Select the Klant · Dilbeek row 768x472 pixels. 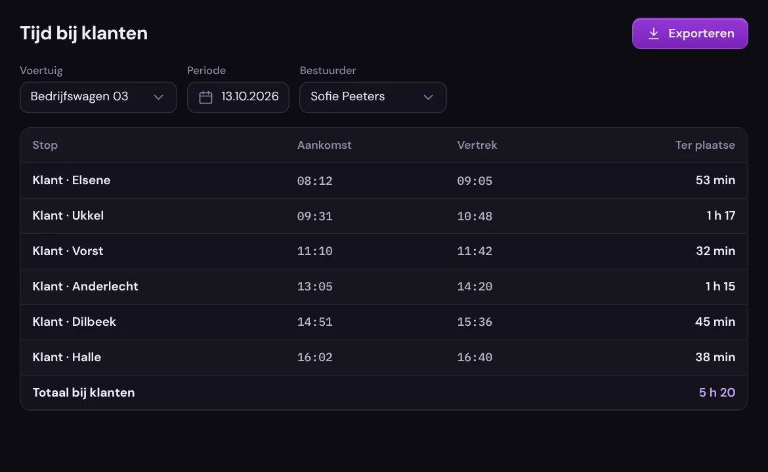click(x=384, y=322)
